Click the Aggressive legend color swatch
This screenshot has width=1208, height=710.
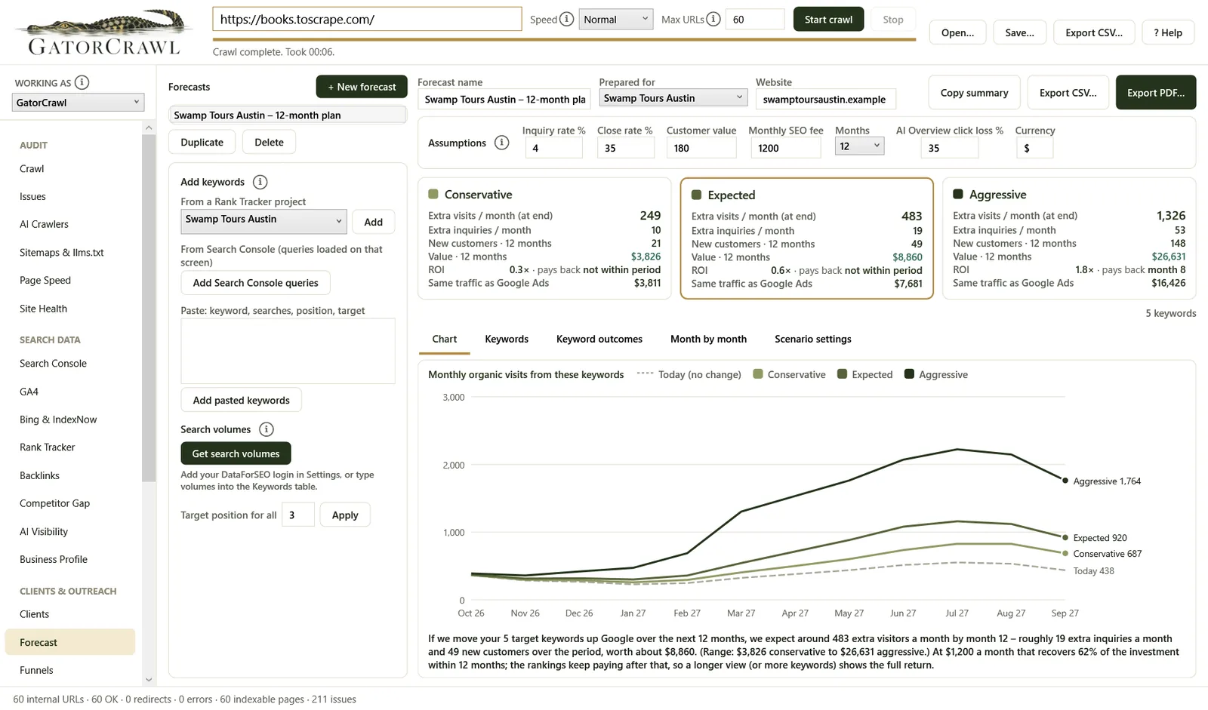click(x=909, y=374)
